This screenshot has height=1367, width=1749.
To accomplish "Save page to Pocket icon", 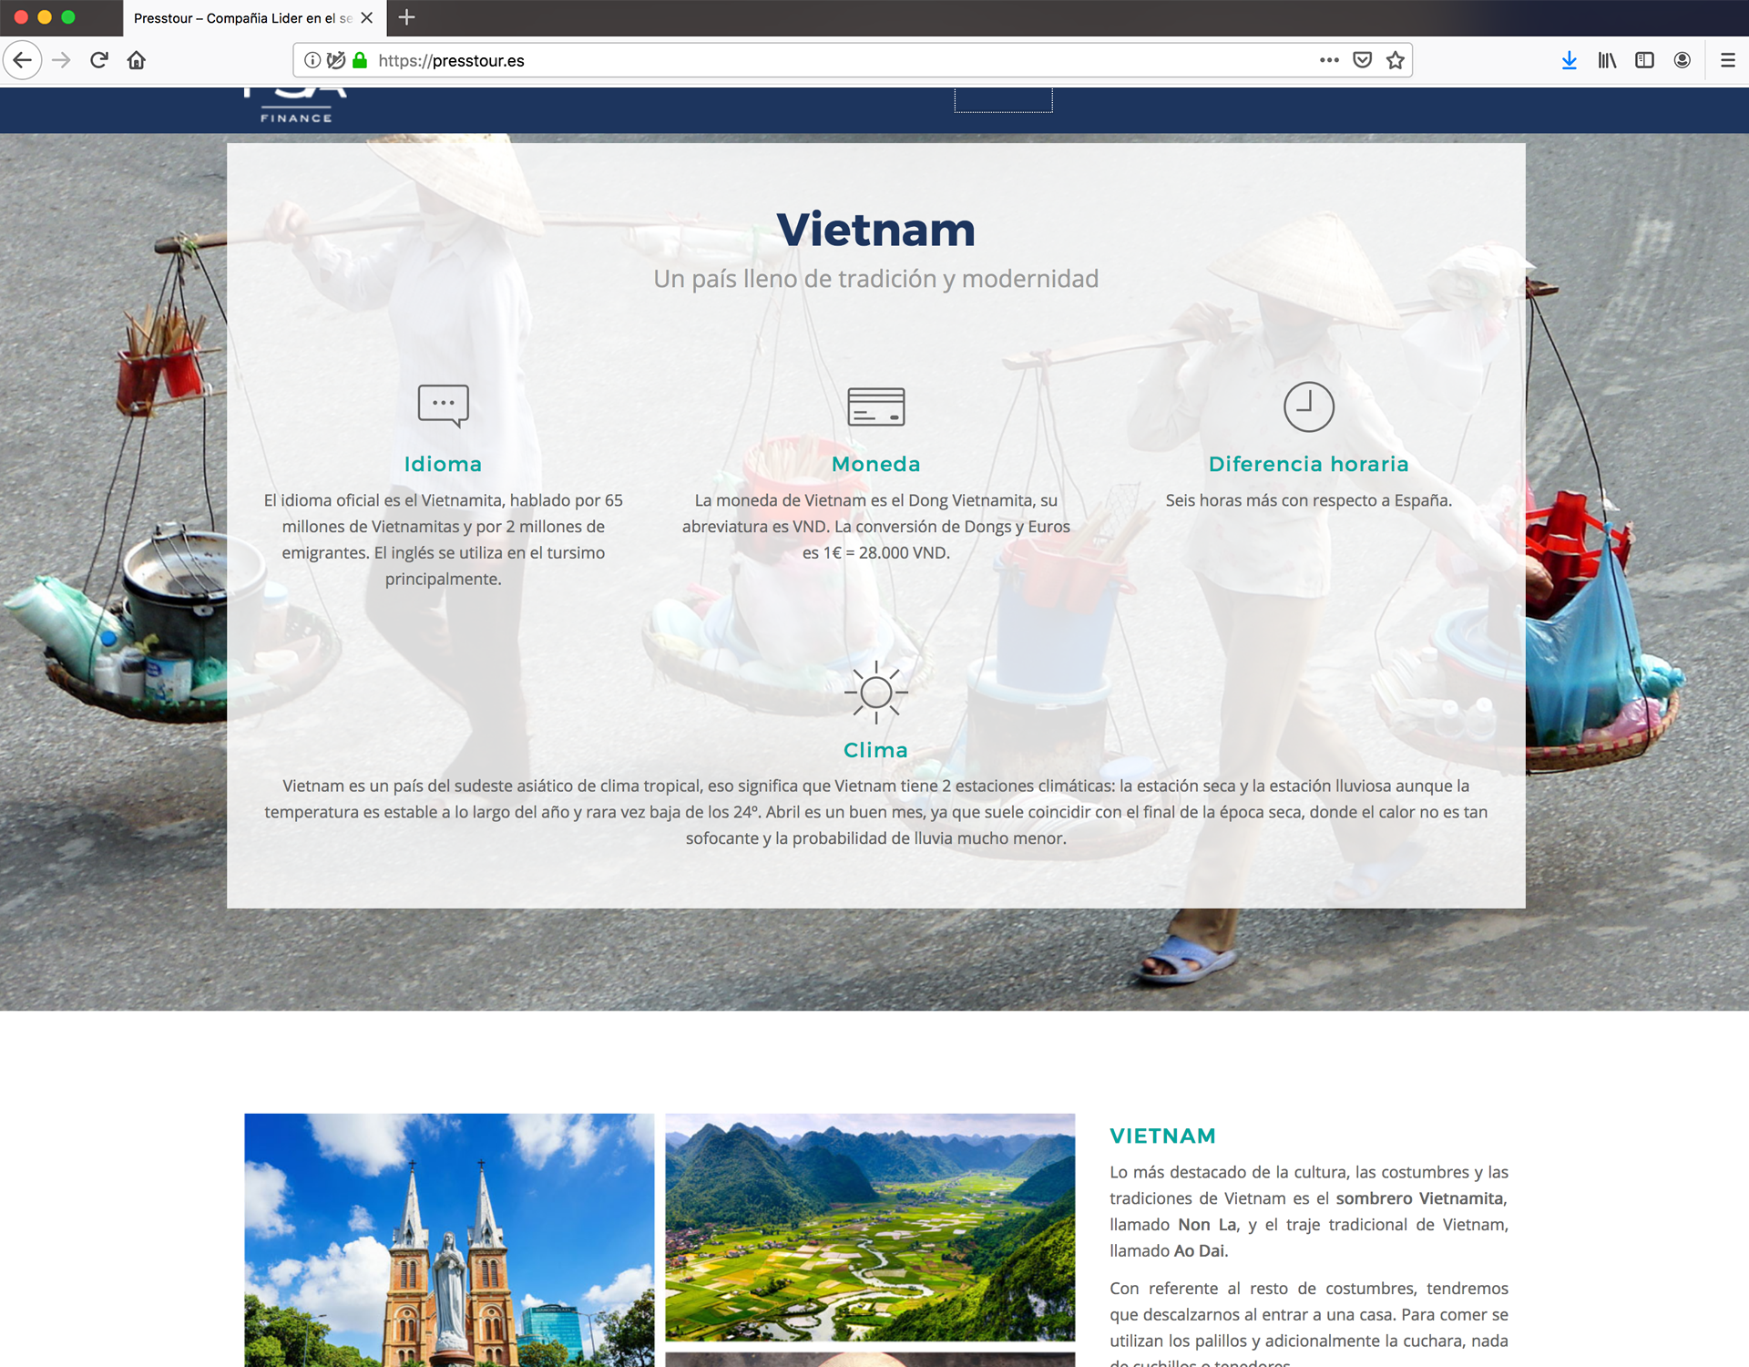I will [1363, 60].
